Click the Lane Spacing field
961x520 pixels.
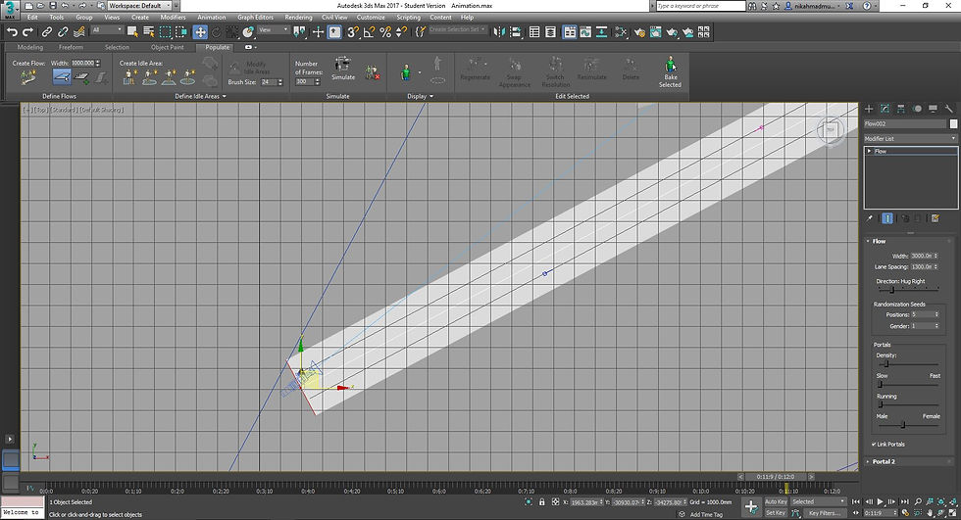921,266
